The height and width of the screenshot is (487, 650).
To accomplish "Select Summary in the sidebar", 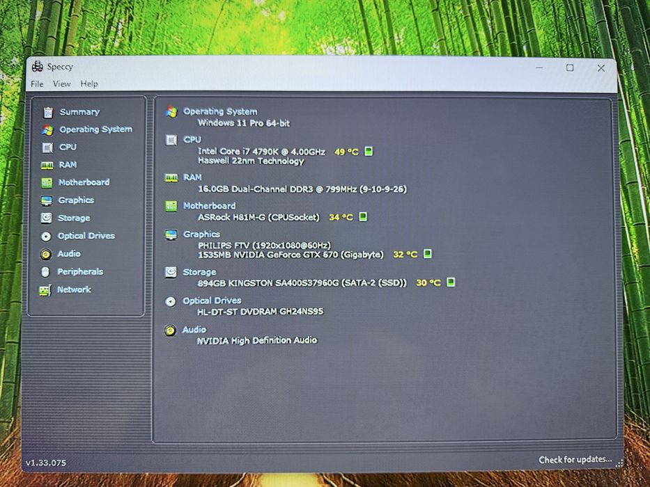I will tap(79, 112).
